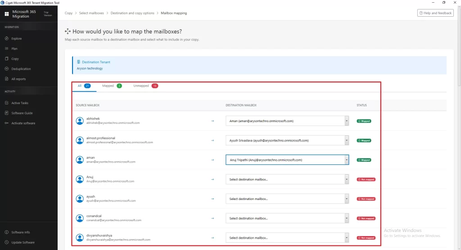Select destination mailbox for ayush
This screenshot has width=461, height=250.
(287, 199)
